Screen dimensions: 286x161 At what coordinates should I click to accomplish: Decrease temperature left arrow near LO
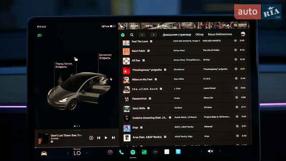[68, 153]
